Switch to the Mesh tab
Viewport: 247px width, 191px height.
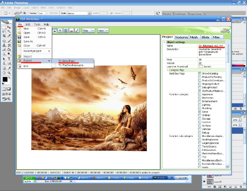pyautogui.click(x=194, y=37)
